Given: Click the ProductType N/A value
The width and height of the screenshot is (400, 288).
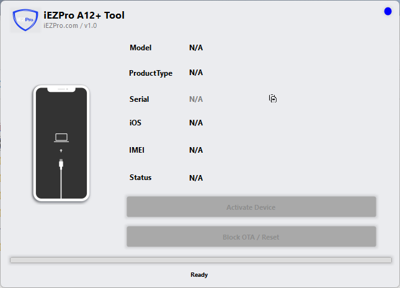Looking at the screenshot, I should pyautogui.click(x=196, y=73).
